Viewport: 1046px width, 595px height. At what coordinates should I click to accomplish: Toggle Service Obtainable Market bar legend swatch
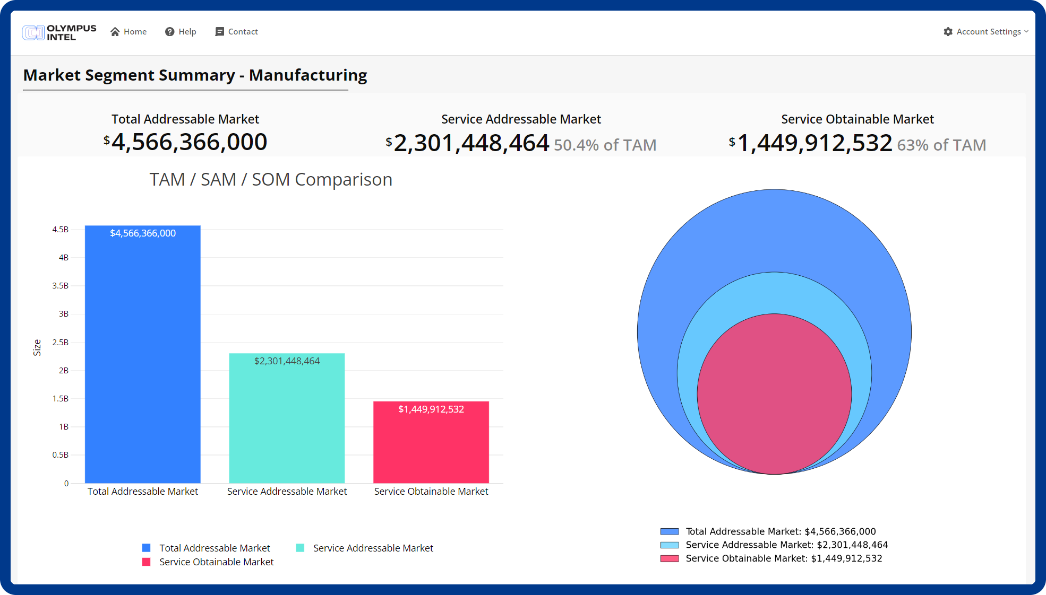147,562
